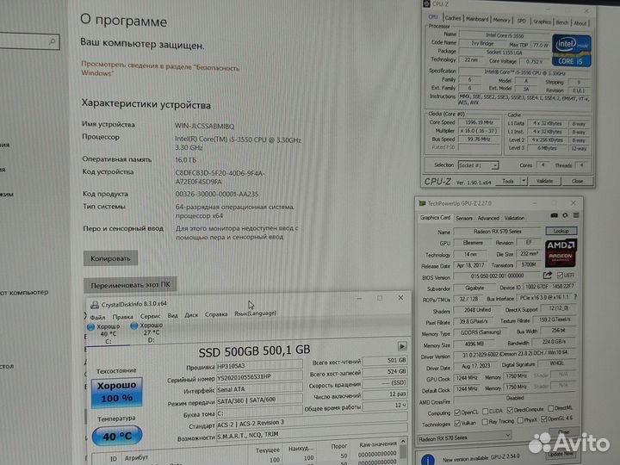Viewport: 620px width, 465px height.
Task: Click CPU-Z Close button
Action: click(x=577, y=181)
